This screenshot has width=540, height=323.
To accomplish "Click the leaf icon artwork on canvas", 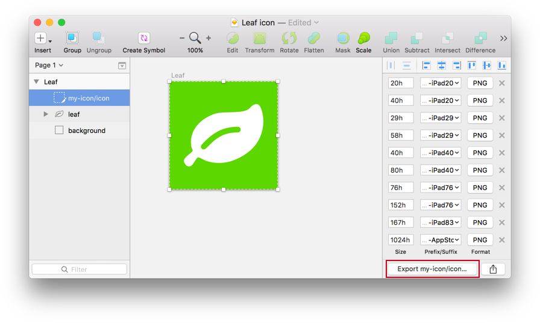I will (224, 135).
